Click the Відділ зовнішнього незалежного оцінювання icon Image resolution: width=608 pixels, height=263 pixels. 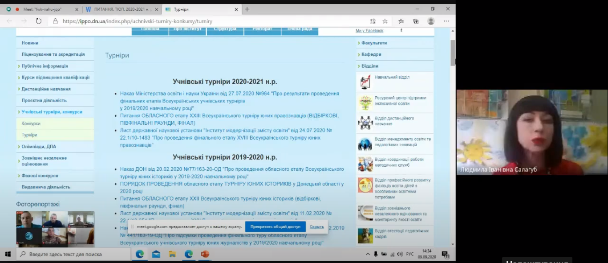click(x=365, y=213)
